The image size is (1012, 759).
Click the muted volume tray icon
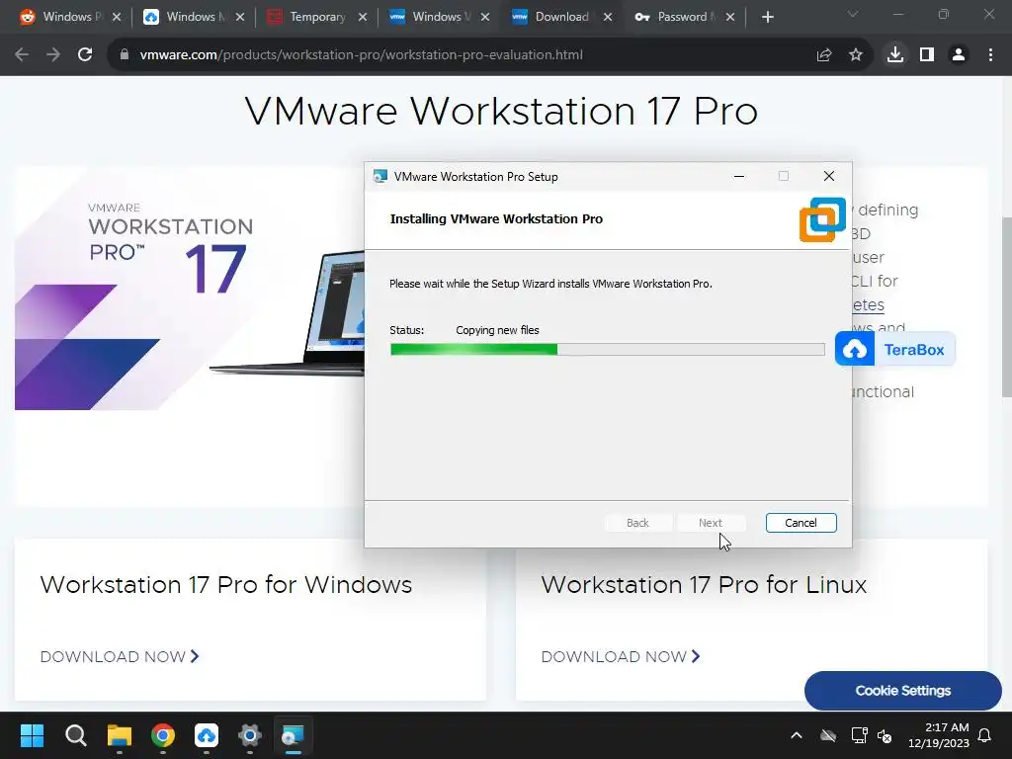(885, 735)
